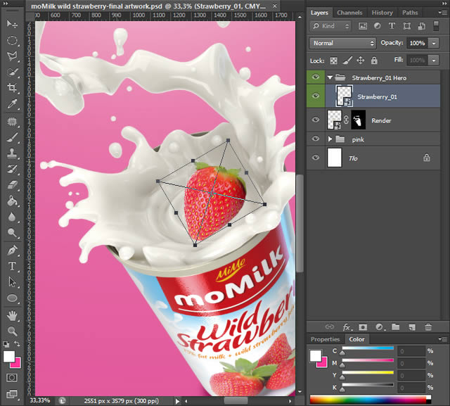Lock transparent pixels
The width and height of the screenshot is (450, 406).
[x=333, y=61]
